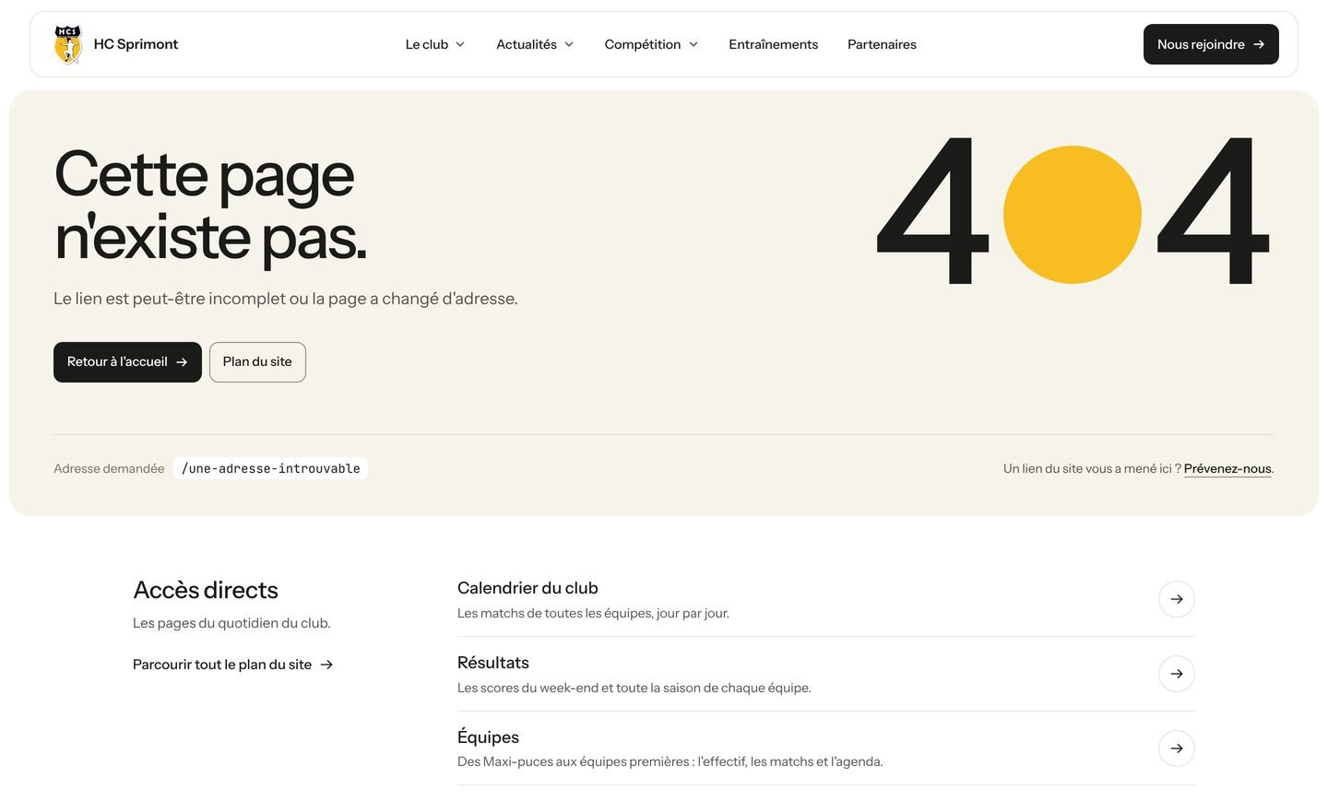Click the description about scores du week-end
This screenshot has height=801, width=1328.
tap(634, 688)
